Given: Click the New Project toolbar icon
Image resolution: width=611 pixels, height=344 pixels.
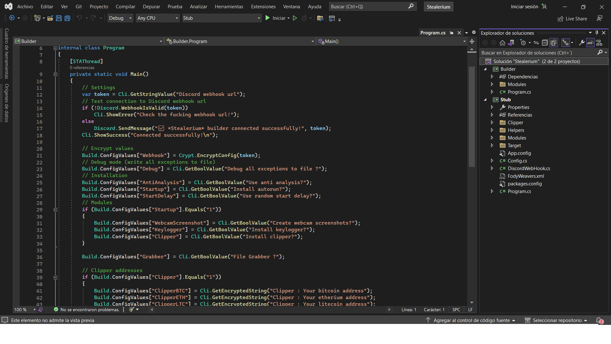Looking at the screenshot, I should click(x=38, y=18).
